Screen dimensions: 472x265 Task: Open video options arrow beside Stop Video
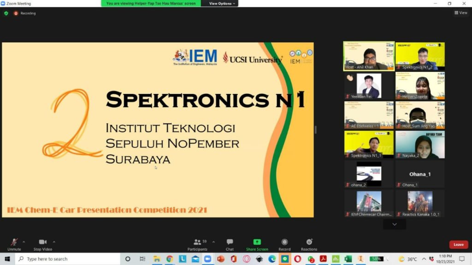point(54,242)
